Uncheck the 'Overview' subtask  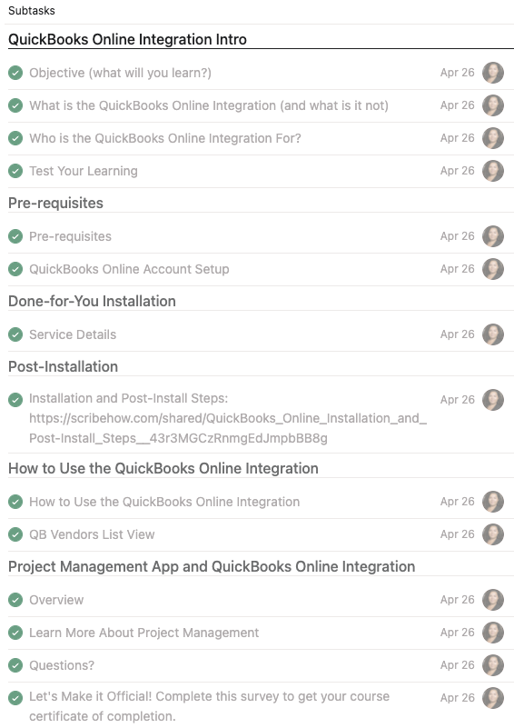[15, 600]
